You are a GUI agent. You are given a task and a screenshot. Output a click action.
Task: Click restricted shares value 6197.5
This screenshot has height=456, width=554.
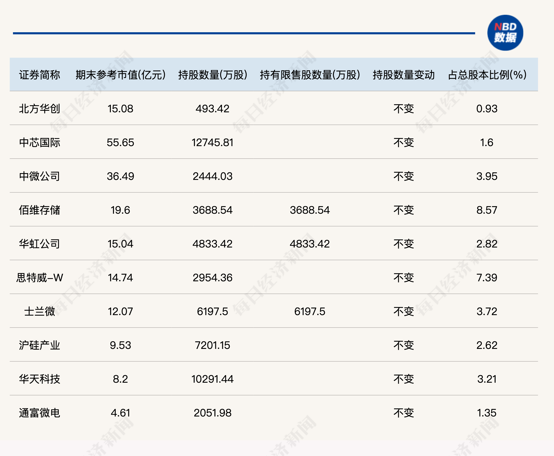(309, 311)
